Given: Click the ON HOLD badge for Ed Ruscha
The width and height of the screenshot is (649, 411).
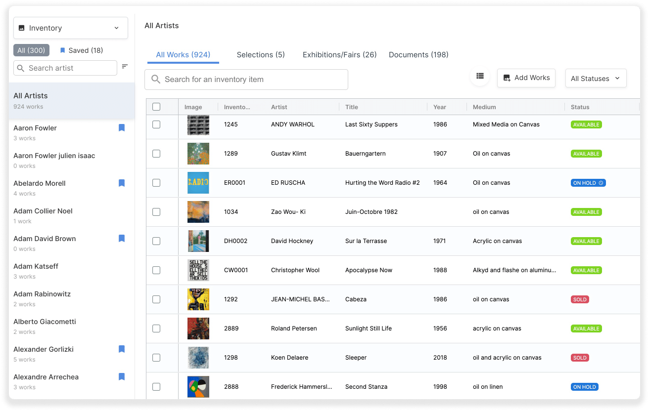Looking at the screenshot, I should (588, 183).
